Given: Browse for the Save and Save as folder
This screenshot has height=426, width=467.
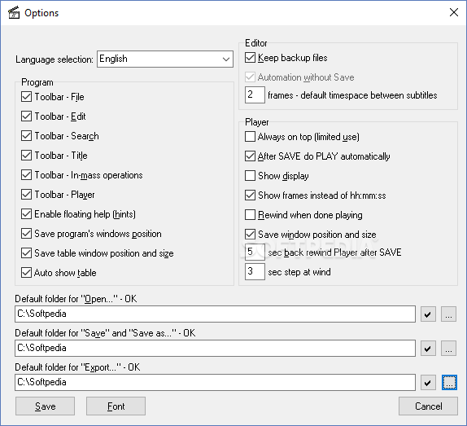Looking at the screenshot, I should tap(448, 349).
